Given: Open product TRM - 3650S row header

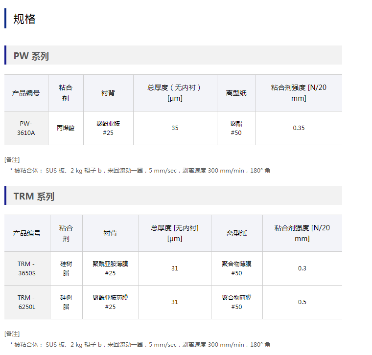Looking at the screenshot, I should (27, 268).
